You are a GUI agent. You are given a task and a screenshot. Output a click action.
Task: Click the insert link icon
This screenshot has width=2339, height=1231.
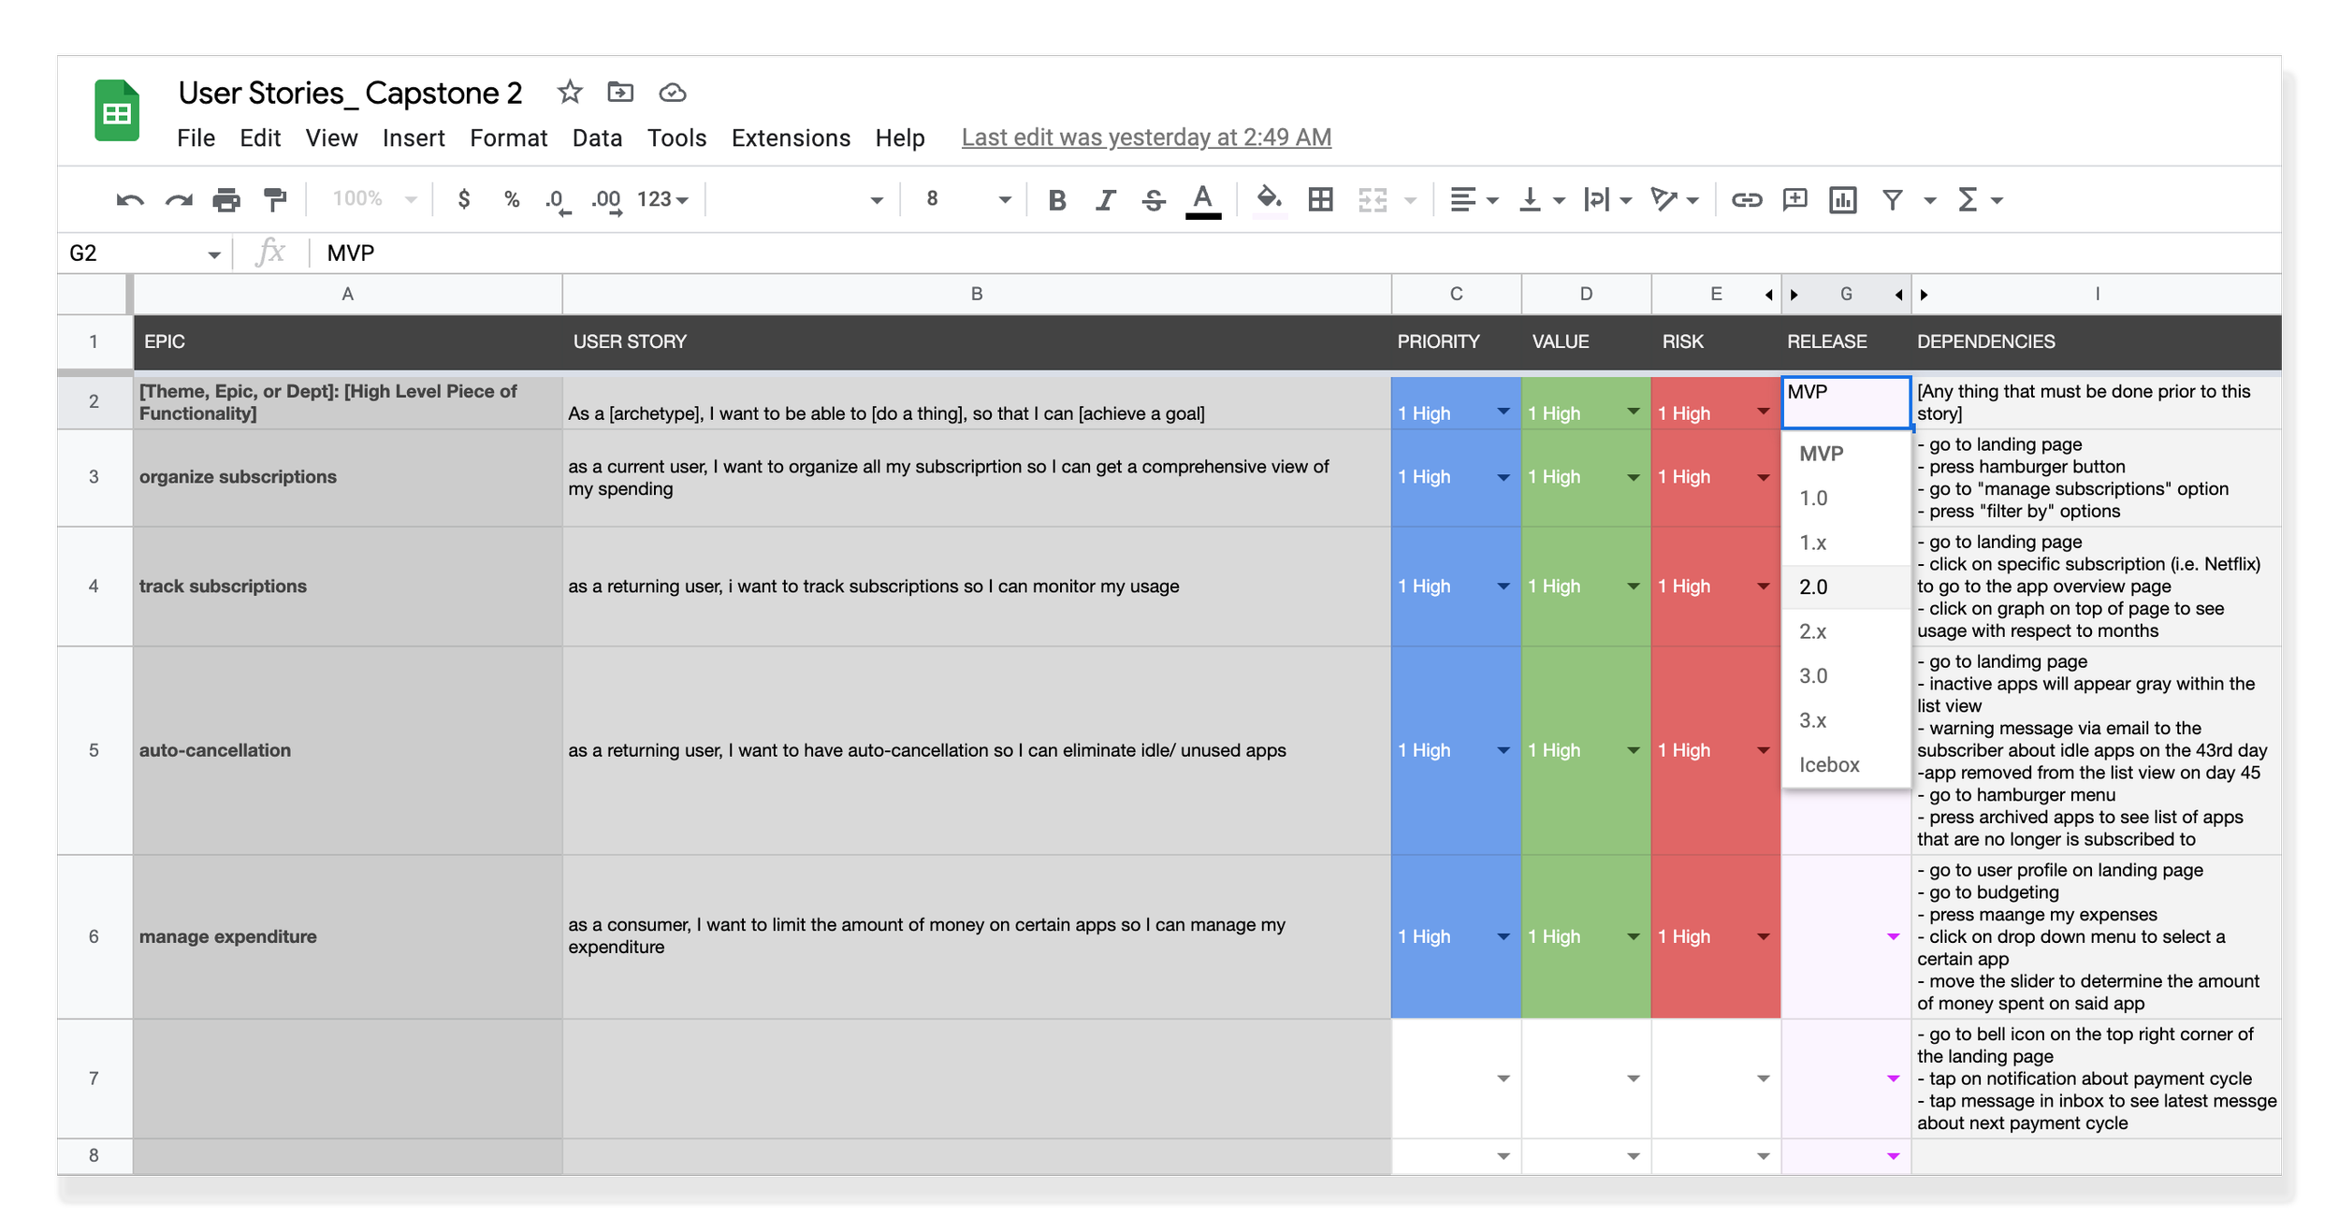(1746, 199)
